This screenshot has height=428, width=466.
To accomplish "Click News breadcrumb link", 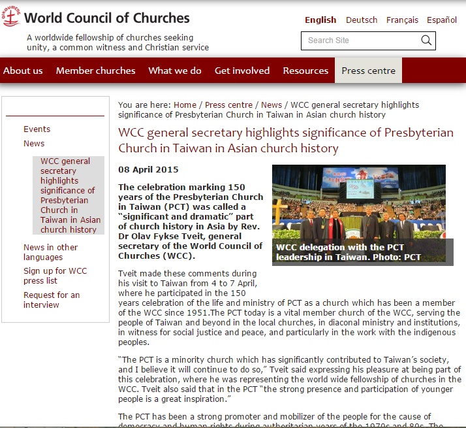I will [x=272, y=105].
